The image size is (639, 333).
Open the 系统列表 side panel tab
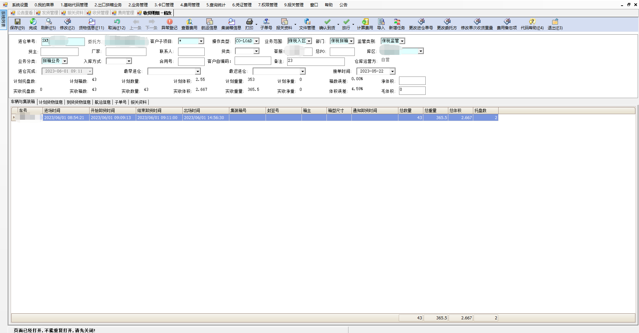click(x=3, y=19)
